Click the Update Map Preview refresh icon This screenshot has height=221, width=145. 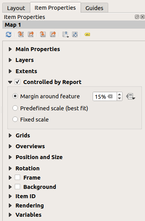coord(9,34)
